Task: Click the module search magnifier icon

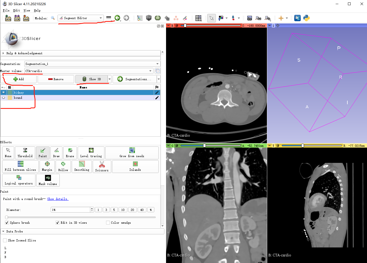Action: click(53, 18)
